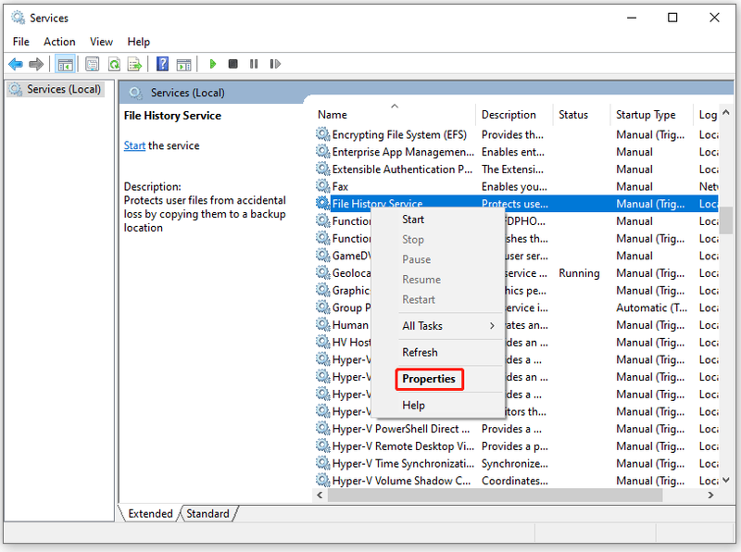Image resolution: width=741 pixels, height=552 pixels.
Task: Click the Stop Service square icon
Action: coord(232,64)
